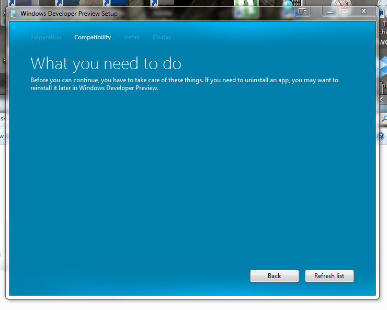Click the disabled maximize button of the setup window
Screen dimensions: 387x310
point(344,11)
